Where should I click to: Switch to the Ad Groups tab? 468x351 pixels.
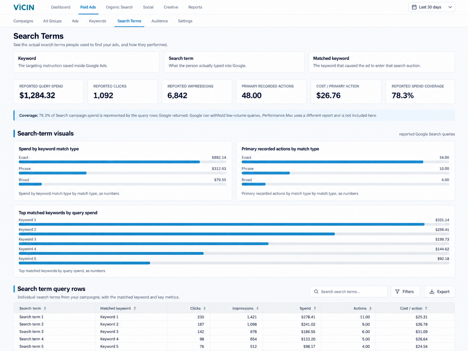(x=52, y=21)
